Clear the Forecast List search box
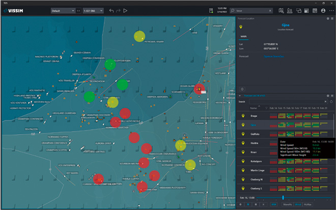Viewport: 336px width, 210px height. coord(325,101)
